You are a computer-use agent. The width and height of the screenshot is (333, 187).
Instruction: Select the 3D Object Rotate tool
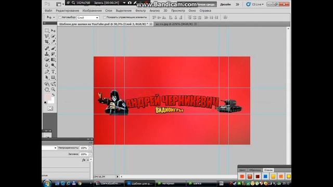point(47,84)
